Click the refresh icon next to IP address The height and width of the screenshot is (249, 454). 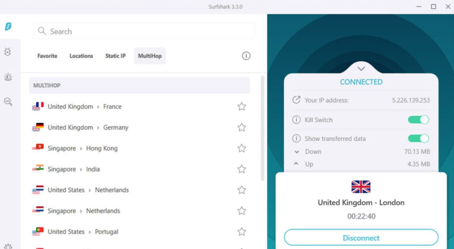(x=296, y=100)
